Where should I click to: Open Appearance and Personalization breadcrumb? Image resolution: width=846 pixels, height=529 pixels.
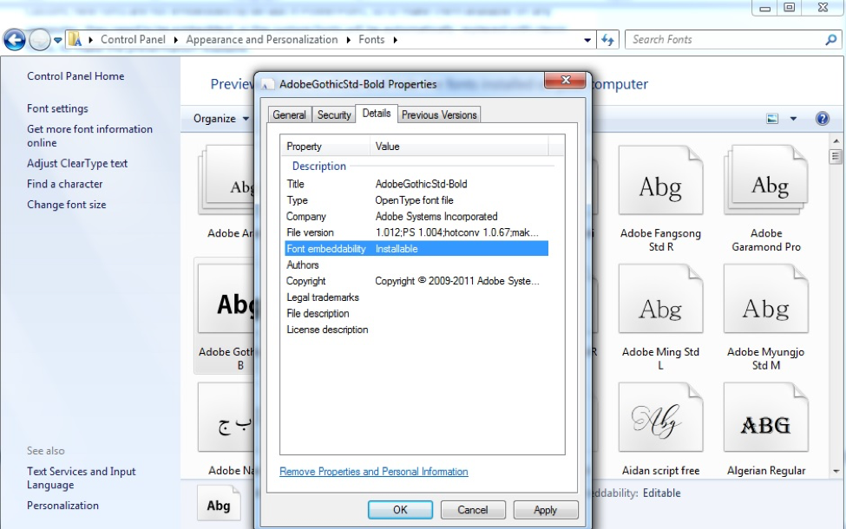pos(262,39)
